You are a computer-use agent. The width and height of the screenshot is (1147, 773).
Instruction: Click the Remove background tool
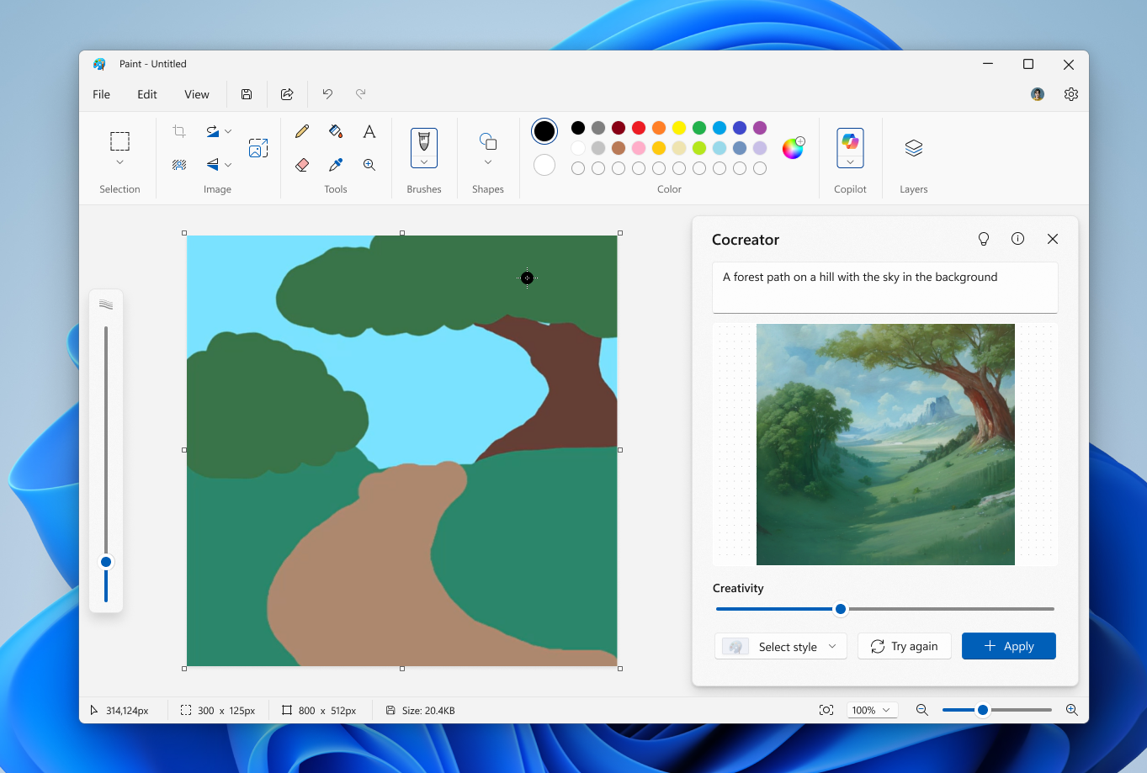point(179,165)
